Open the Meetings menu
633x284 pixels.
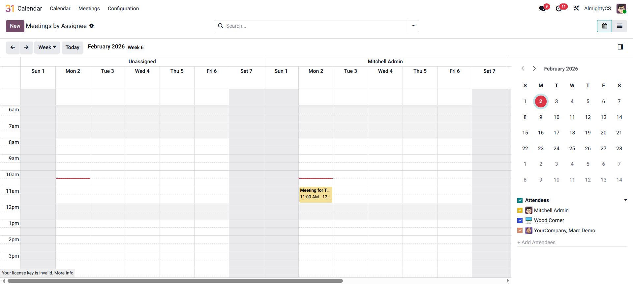point(89,9)
